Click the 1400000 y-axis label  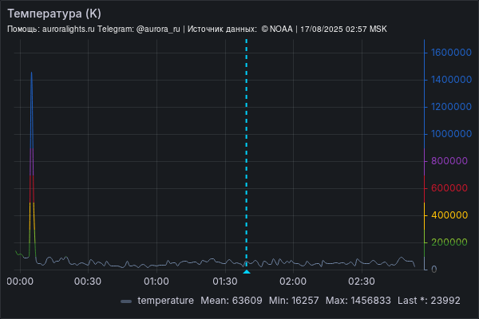click(x=451, y=80)
